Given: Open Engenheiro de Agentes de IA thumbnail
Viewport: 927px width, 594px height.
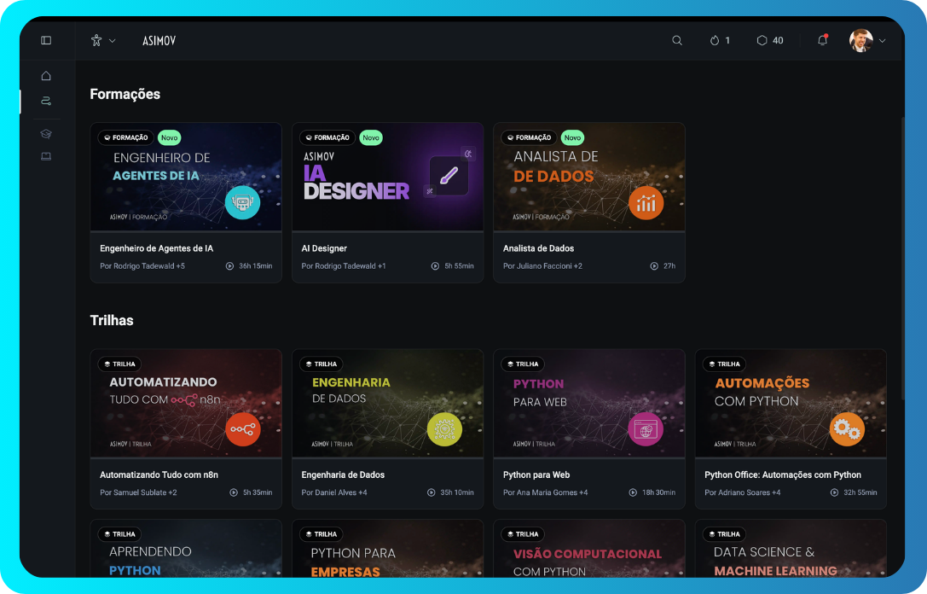Looking at the screenshot, I should tap(186, 177).
